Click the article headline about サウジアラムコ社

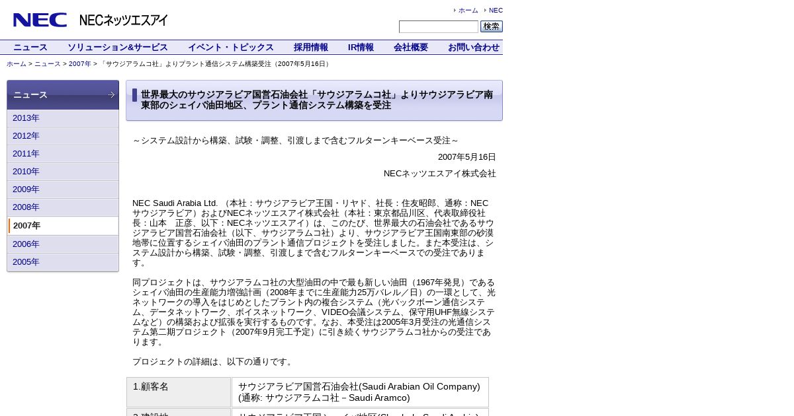point(317,100)
